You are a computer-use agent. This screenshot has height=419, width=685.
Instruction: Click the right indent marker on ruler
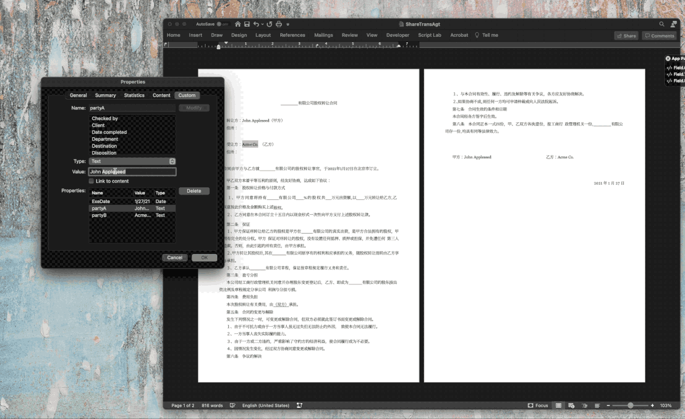tap(398, 46)
